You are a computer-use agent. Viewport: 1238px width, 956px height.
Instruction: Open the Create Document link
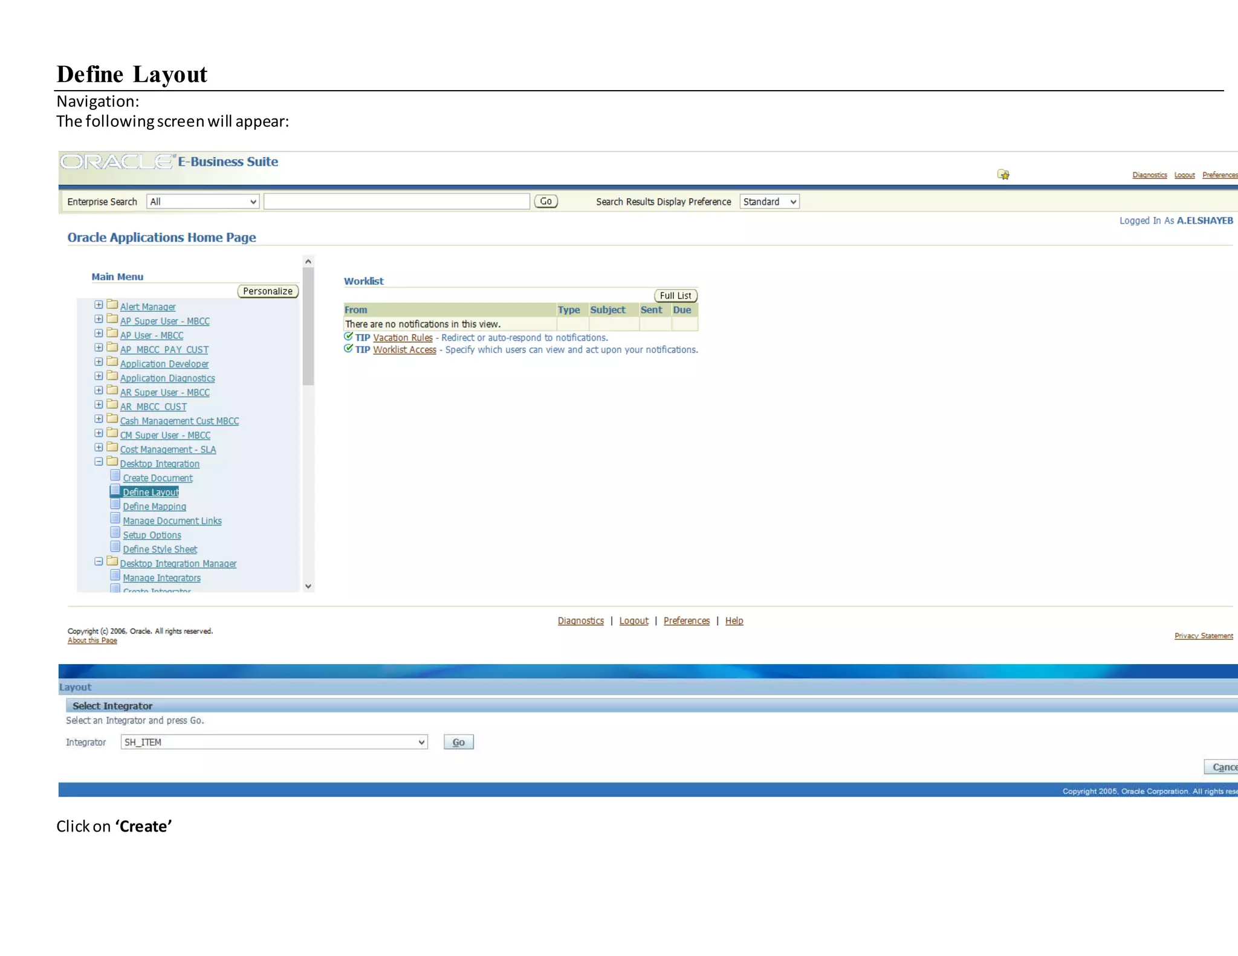tap(158, 478)
